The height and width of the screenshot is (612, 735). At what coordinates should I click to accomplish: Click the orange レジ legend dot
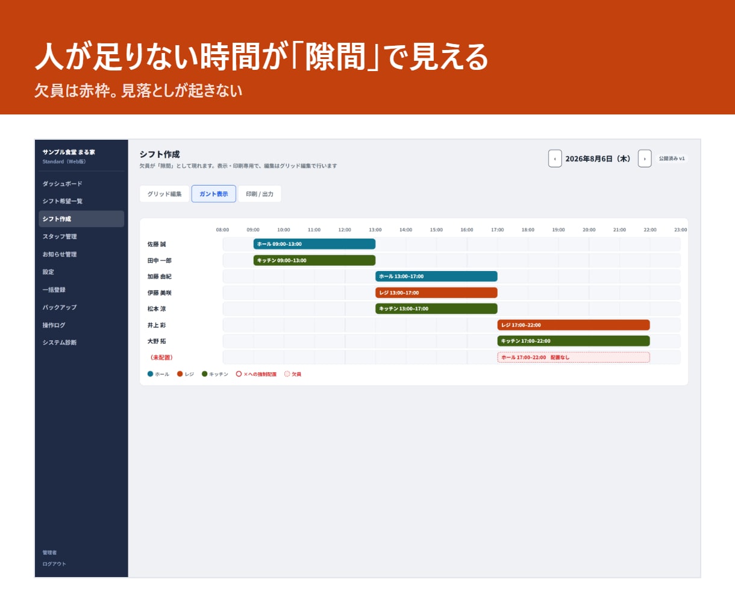[x=180, y=374]
